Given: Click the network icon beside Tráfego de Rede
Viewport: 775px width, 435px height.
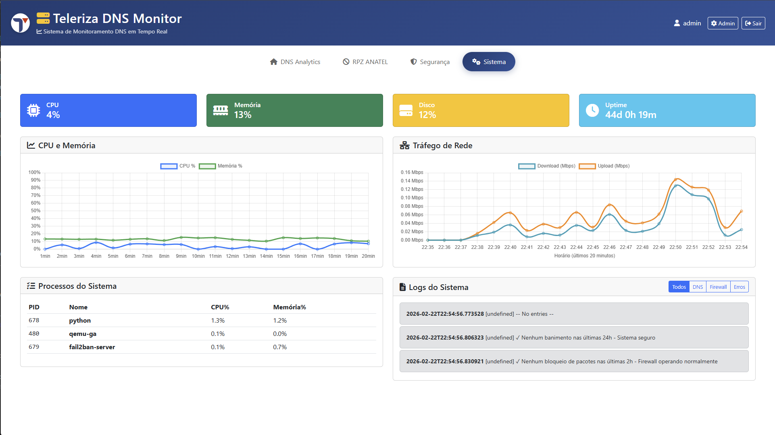Looking at the screenshot, I should [x=404, y=145].
